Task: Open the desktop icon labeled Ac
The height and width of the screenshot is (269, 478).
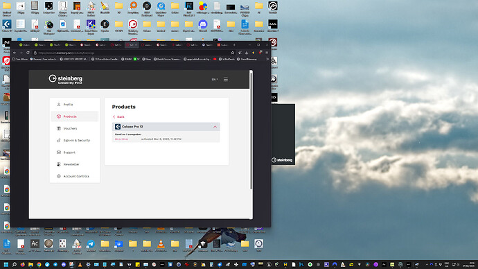Action: 35,245
